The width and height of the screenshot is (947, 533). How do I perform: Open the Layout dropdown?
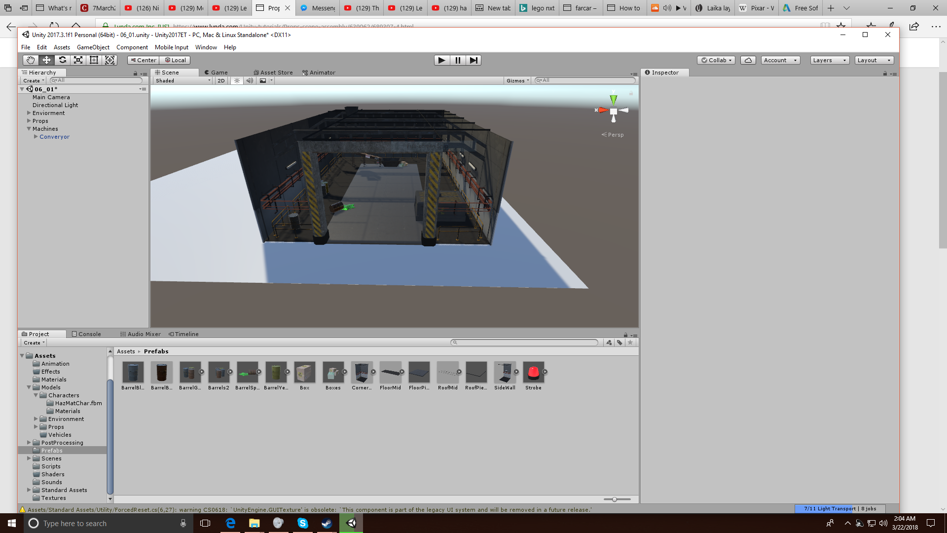pos(874,60)
